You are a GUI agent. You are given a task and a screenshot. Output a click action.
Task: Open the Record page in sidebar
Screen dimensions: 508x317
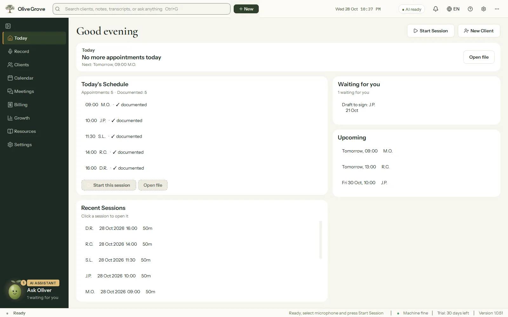[x=34, y=51]
